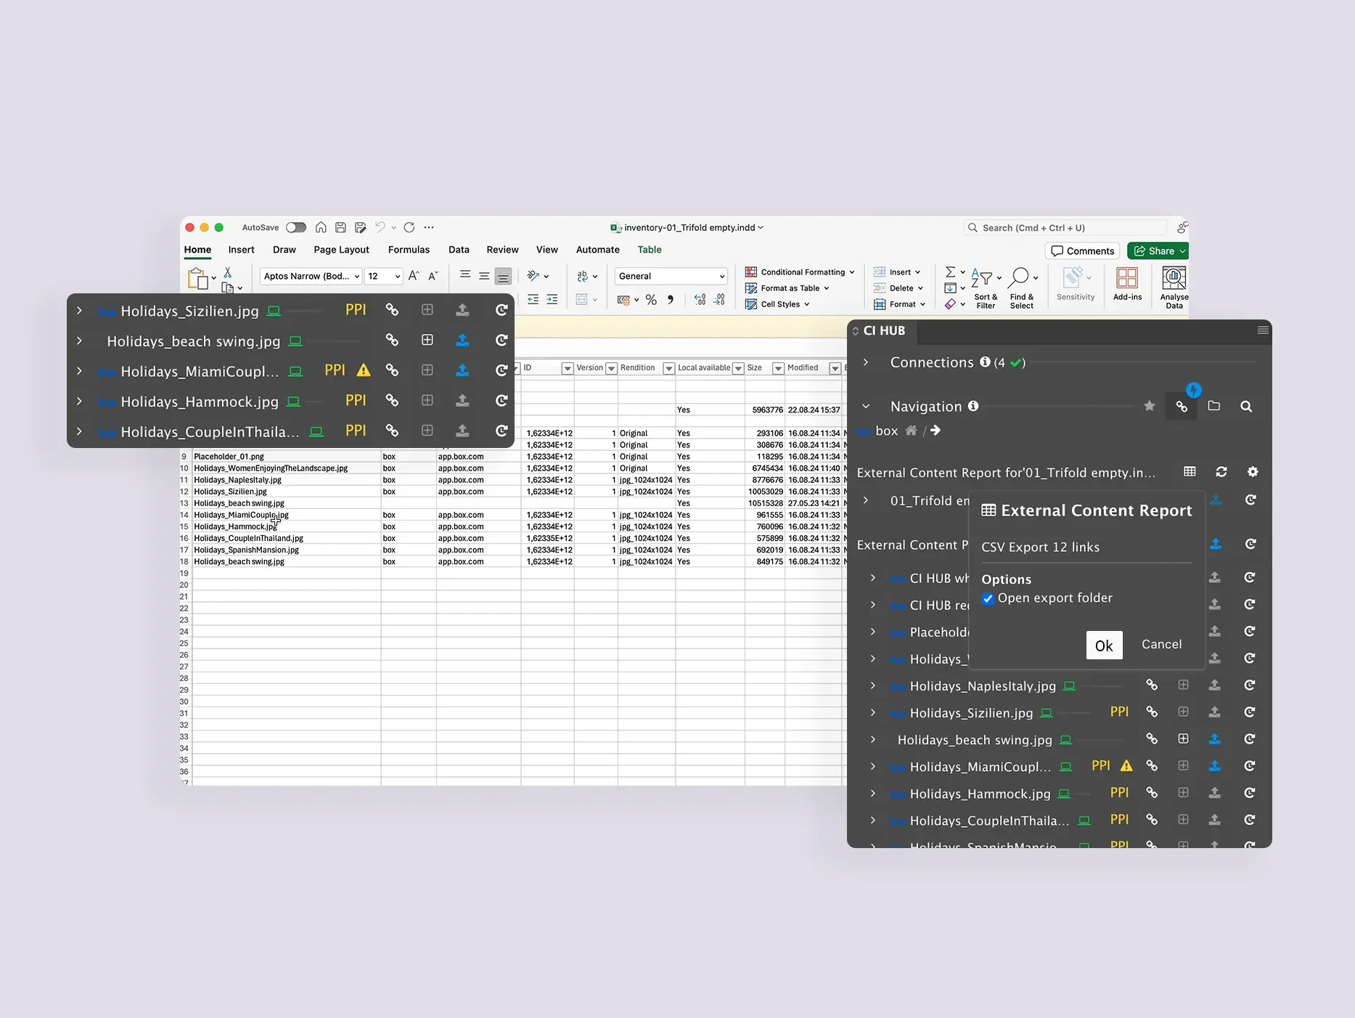Click Ok in External Content Report
Viewport: 1355px width, 1018px height.
1104,646
